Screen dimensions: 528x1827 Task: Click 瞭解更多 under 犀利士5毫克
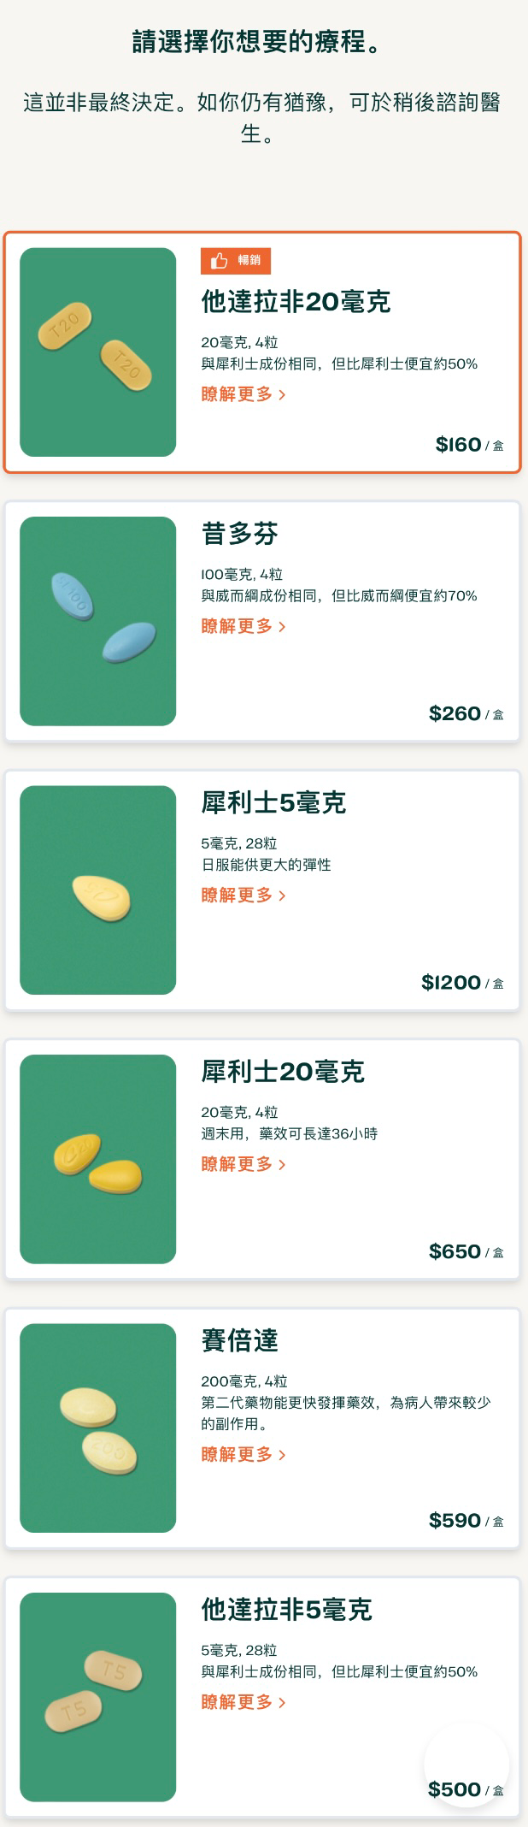pyautogui.click(x=243, y=896)
